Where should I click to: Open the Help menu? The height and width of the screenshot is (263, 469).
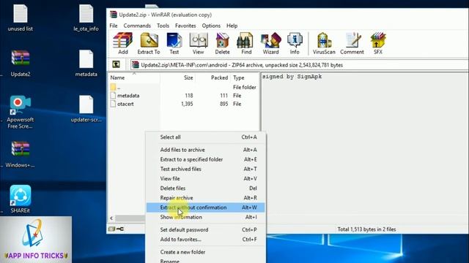pyautogui.click(x=232, y=26)
